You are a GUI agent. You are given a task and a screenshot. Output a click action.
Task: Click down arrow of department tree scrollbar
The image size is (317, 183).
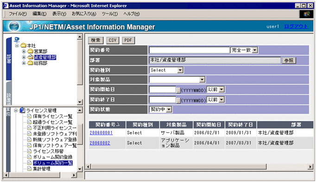(x=80, y=102)
